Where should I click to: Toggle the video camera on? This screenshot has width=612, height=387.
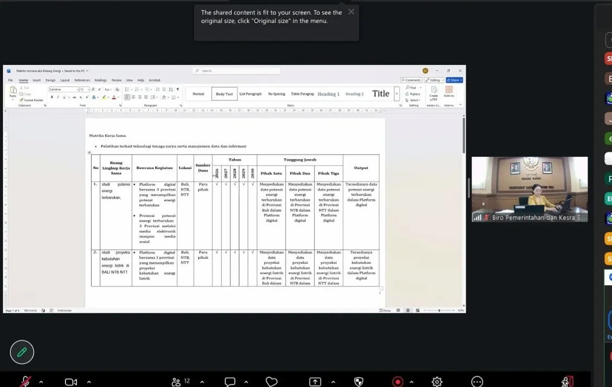(71, 382)
